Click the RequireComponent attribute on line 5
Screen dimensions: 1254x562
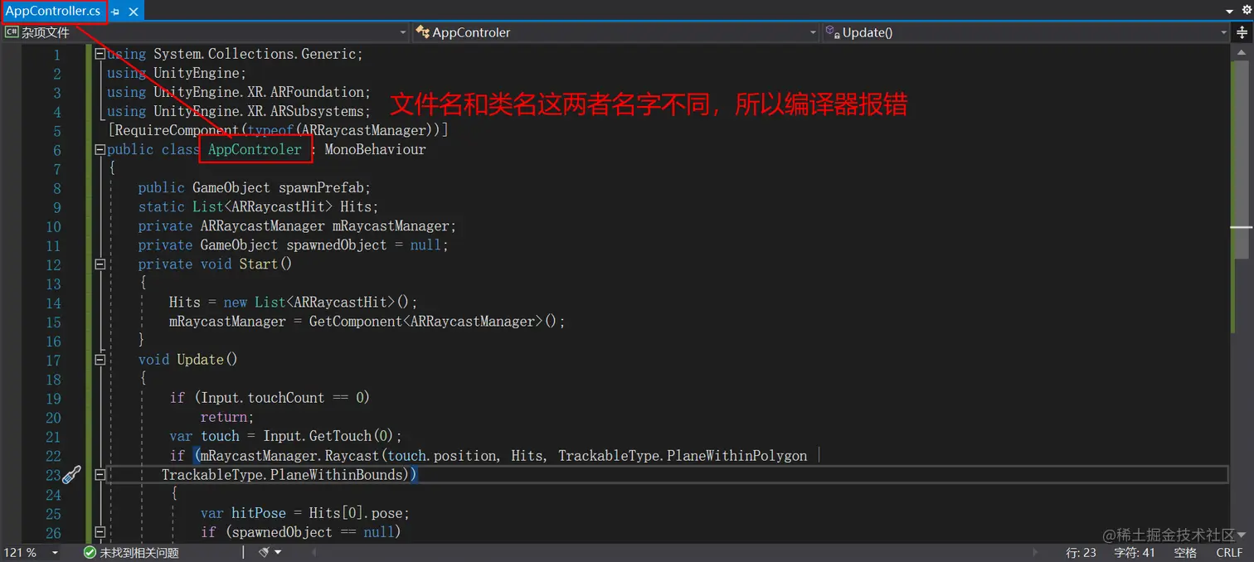tap(178, 131)
